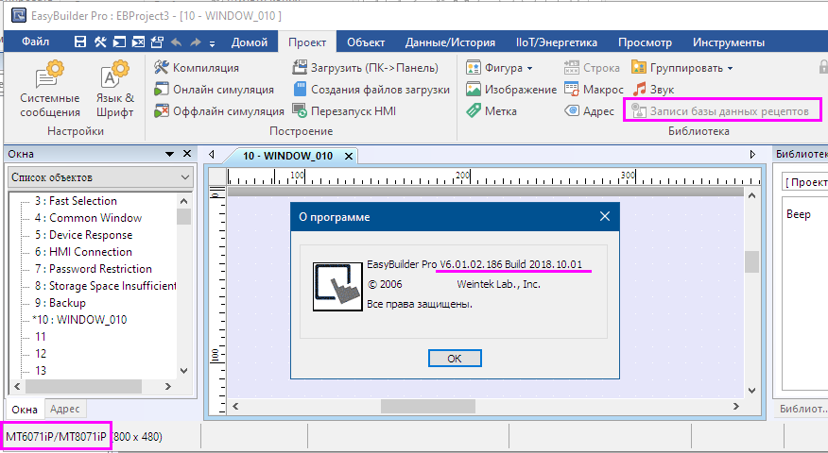Open the quick access toolbar customize arrow
The image size is (828, 453).
(x=213, y=43)
